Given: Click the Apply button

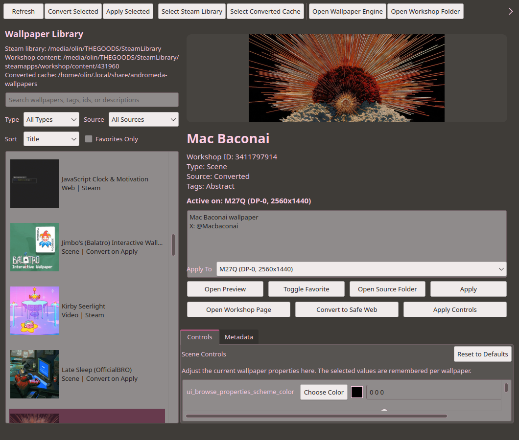Looking at the screenshot, I should pyautogui.click(x=469, y=289).
